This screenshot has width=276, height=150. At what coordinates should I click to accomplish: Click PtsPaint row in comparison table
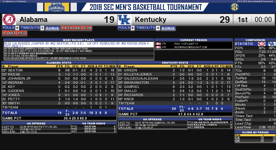tap(255, 97)
